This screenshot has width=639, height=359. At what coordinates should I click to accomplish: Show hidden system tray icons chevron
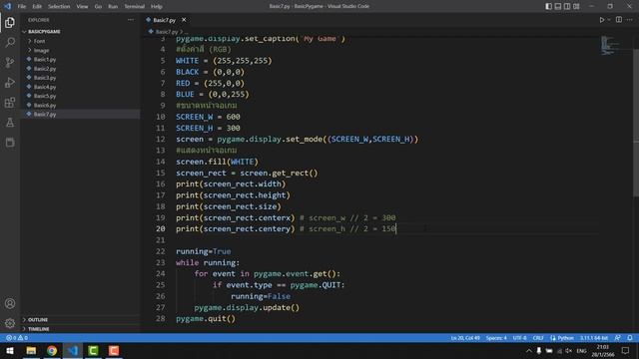(x=529, y=351)
